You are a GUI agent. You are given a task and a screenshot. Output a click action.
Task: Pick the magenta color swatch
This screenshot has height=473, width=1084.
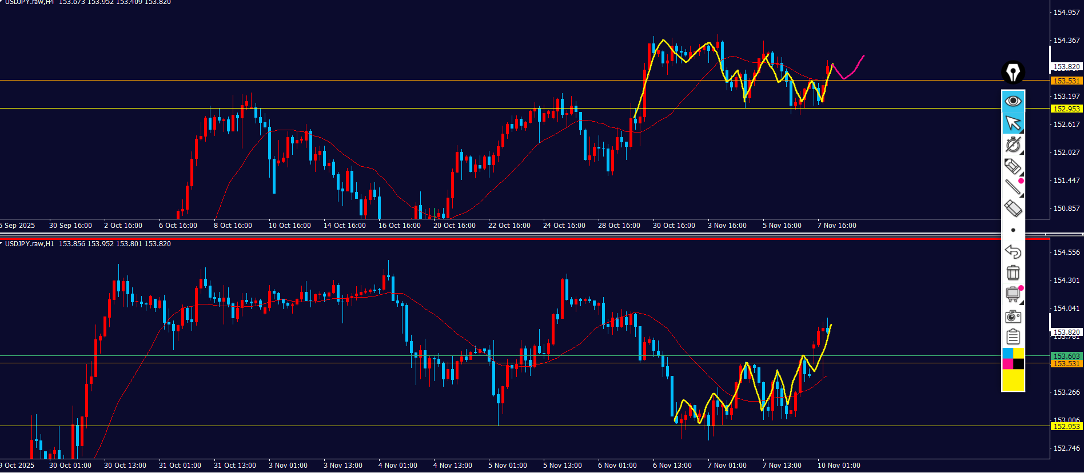coord(1007,364)
